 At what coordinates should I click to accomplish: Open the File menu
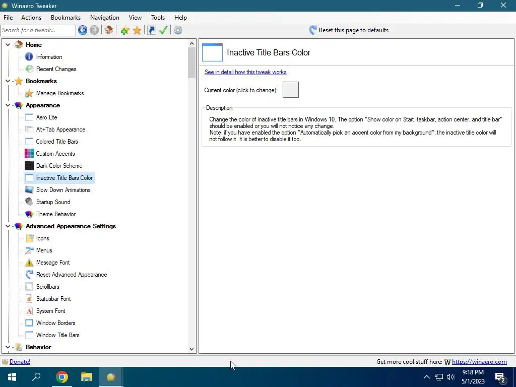[x=8, y=18]
